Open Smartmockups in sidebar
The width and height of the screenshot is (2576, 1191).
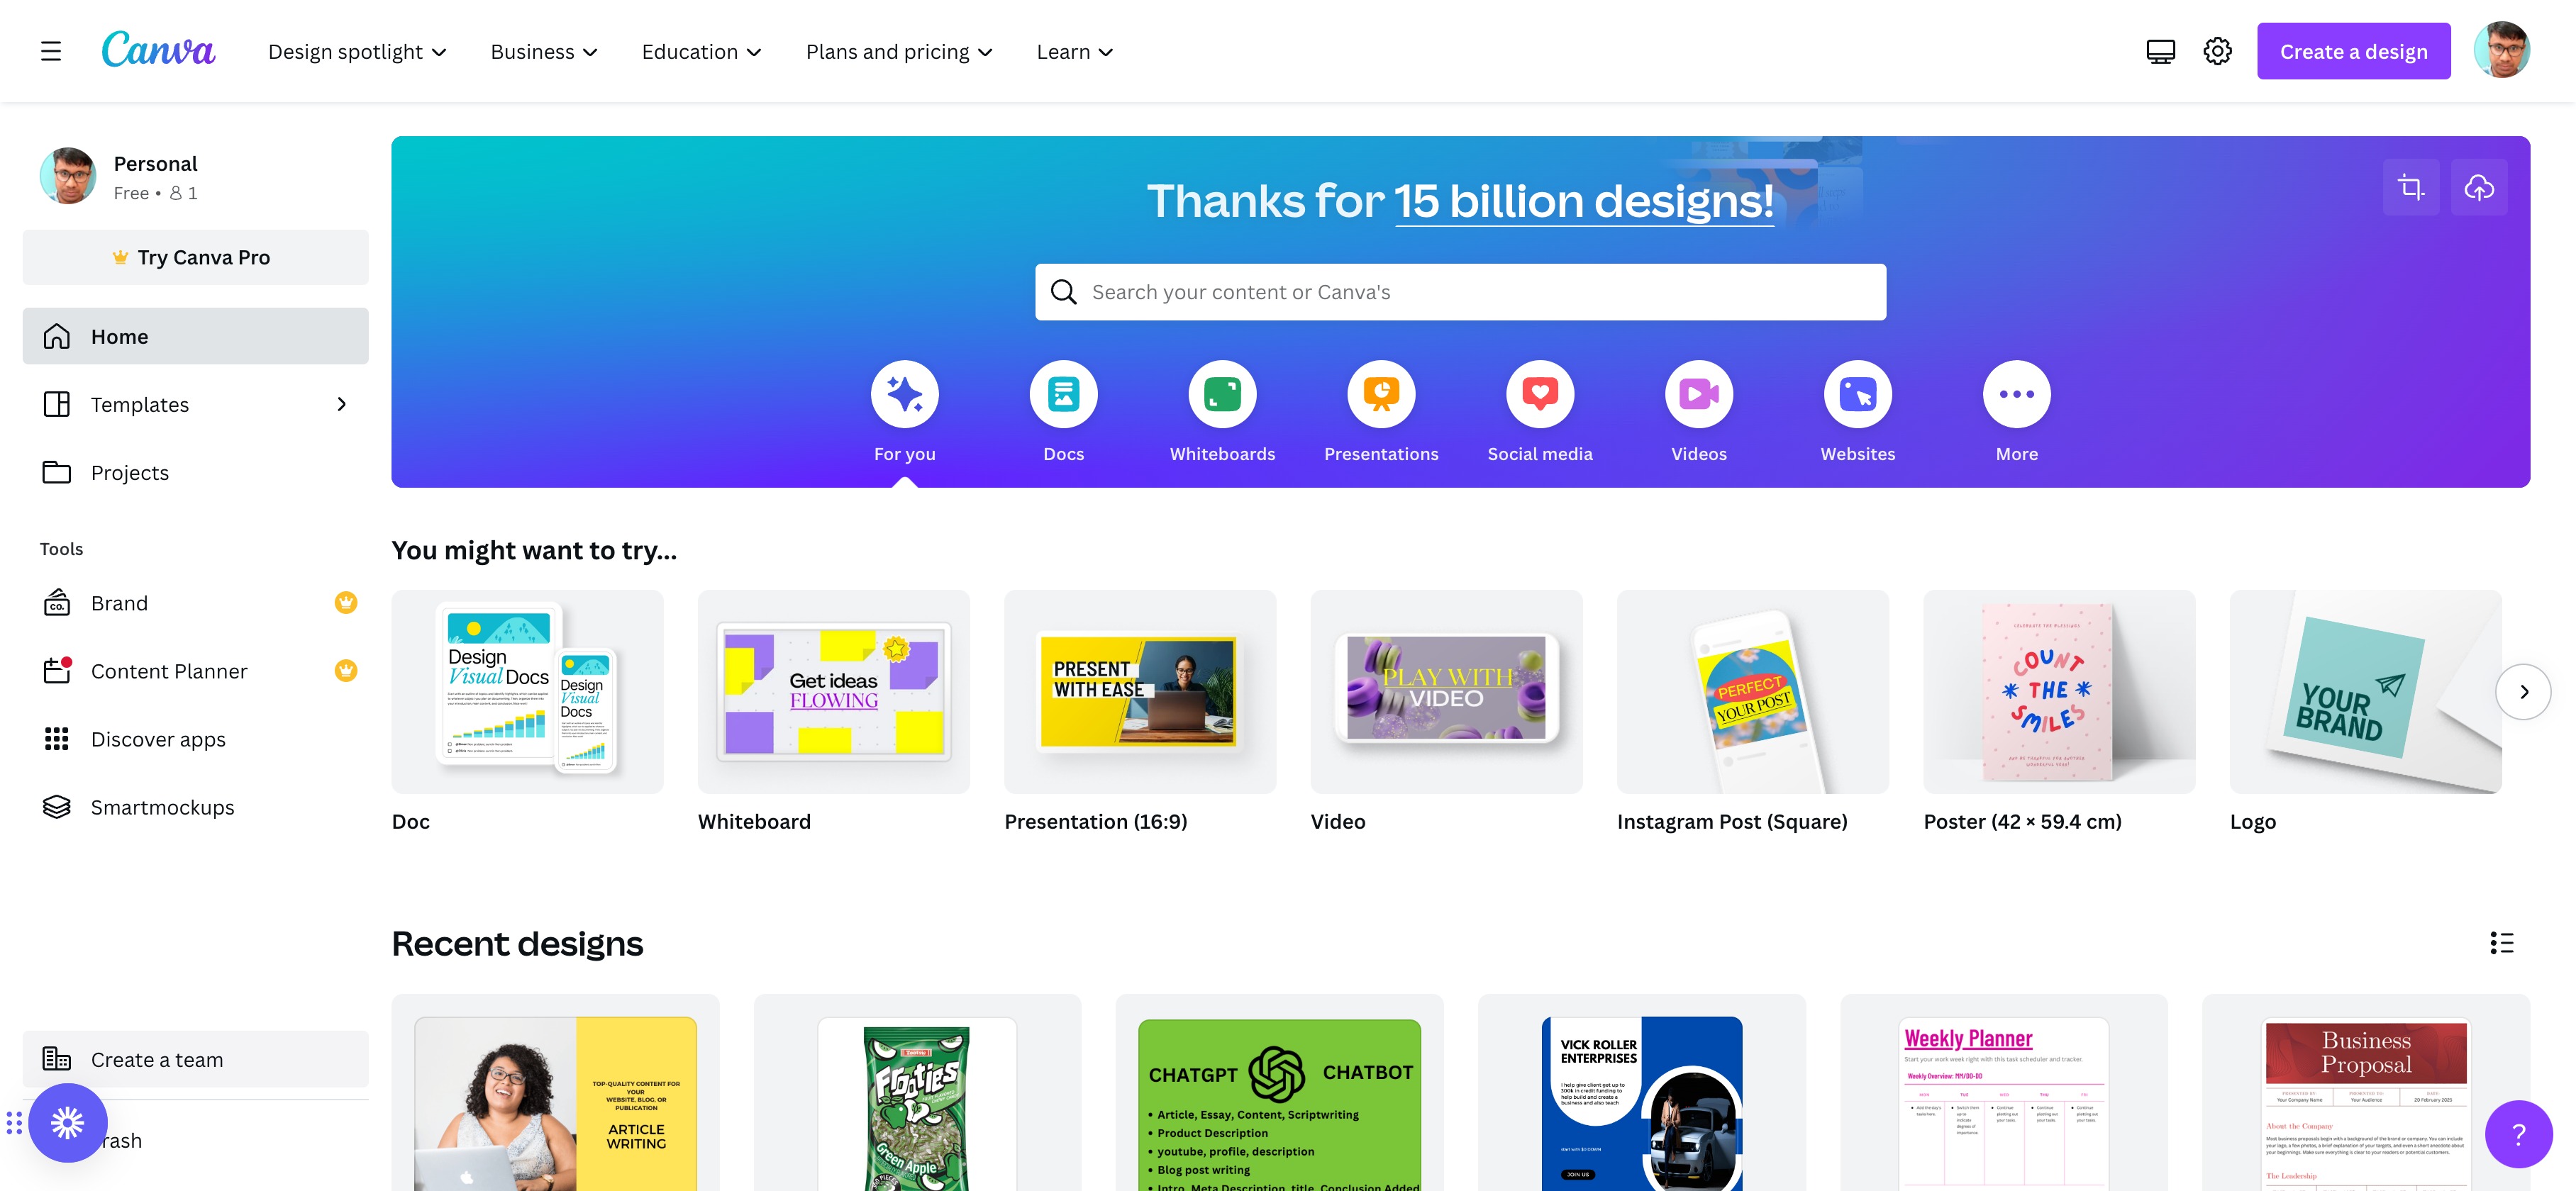pos(195,807)
